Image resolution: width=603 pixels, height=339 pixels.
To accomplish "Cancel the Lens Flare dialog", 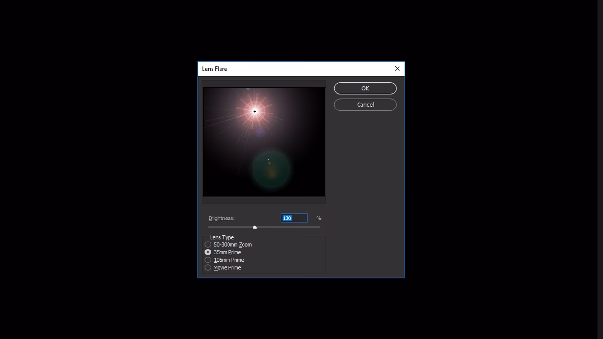I will pyautogui.click(x=365, y=105).
